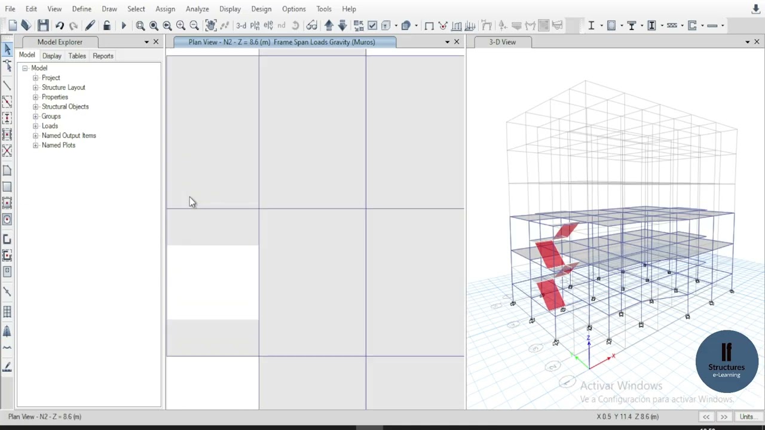
Task: Click the Refresh window pencil icon
Action: (90, 25)
